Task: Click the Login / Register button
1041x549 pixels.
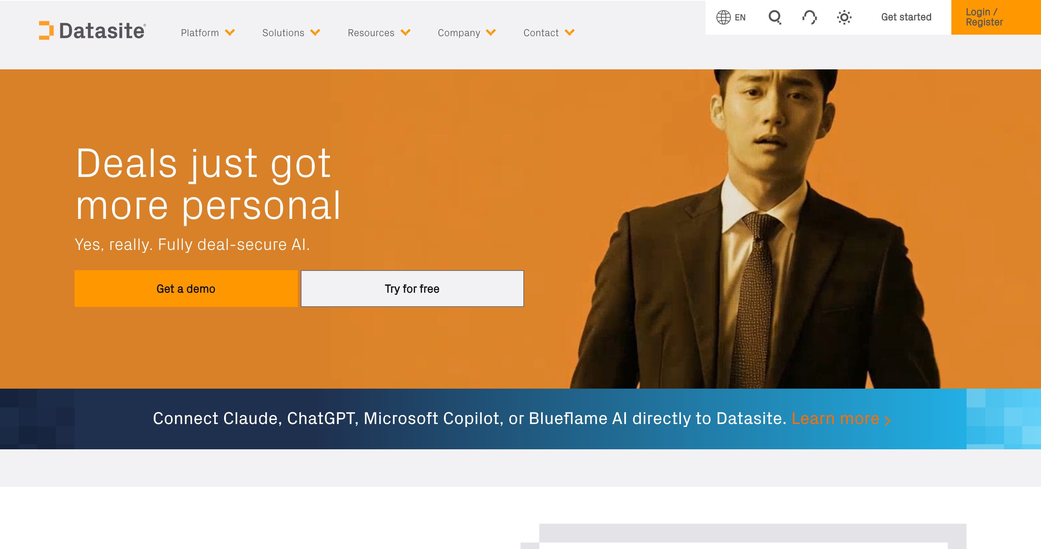Action: click(x=996, y=17)
